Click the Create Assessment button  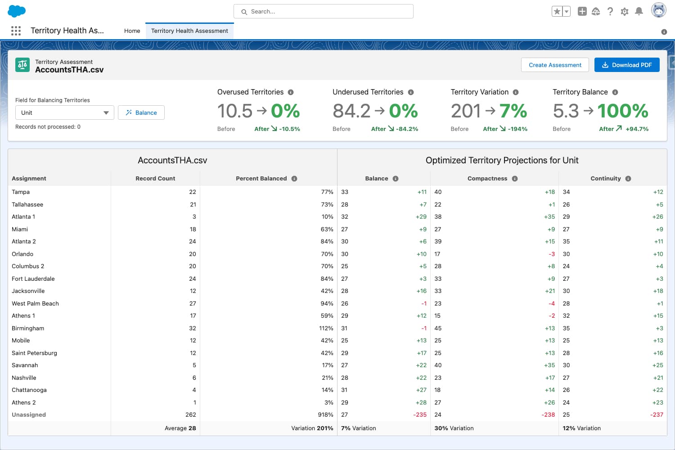[555, 65]
